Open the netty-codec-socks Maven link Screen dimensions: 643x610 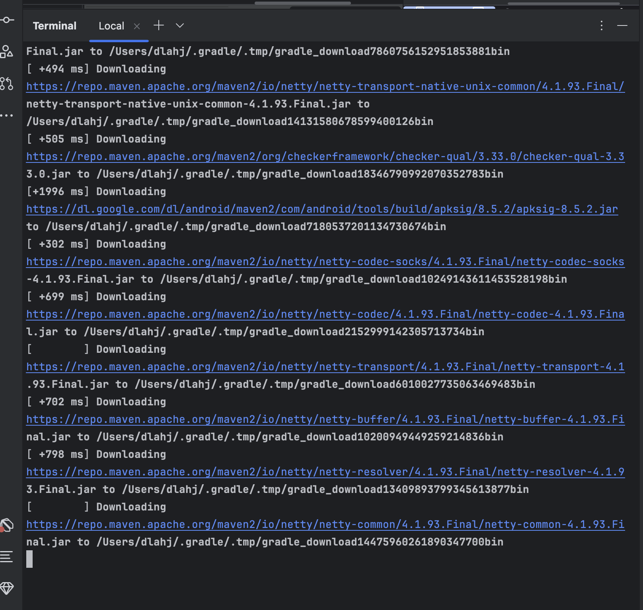click(325, 262)
